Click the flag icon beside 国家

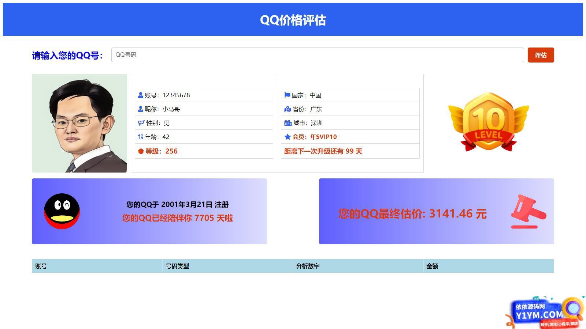point(287,95)
